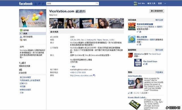This screenshot has height=110, width=182.
Task: Select the info tab in sidebar
Action: 33,34
